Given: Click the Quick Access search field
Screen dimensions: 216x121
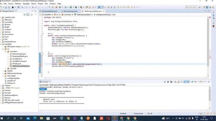Looking at the screenshot, I should 190,7.
